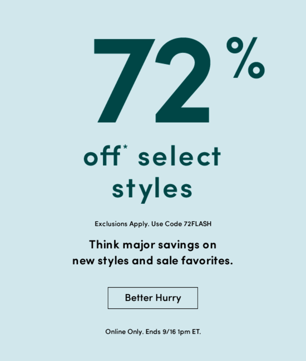Click the large digit 2
This screenshot has height=361, width=306.
183,80
